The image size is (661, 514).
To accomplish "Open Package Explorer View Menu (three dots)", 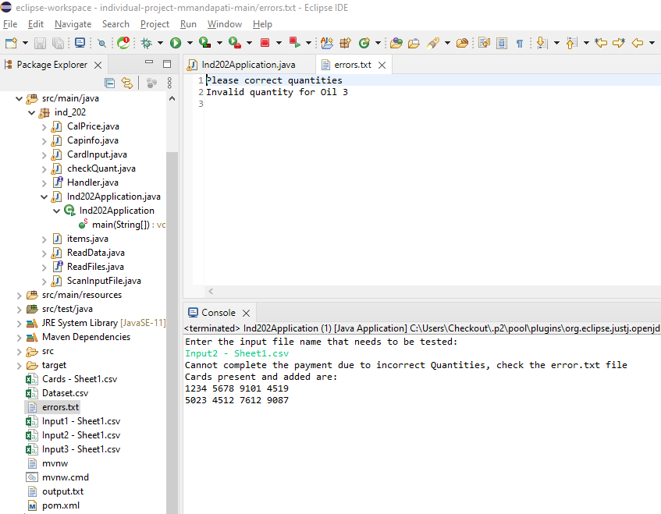I will 169,83.
